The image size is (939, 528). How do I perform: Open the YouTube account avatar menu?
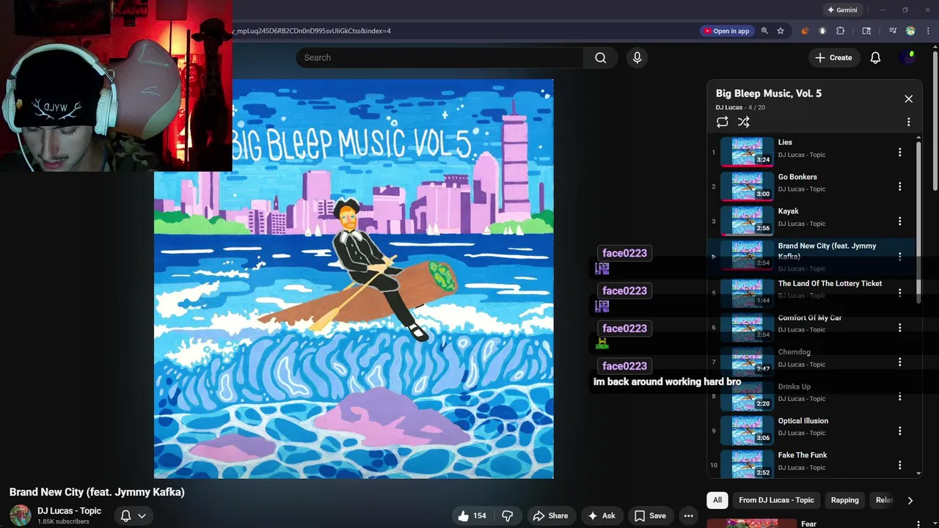tap(907, 58)
